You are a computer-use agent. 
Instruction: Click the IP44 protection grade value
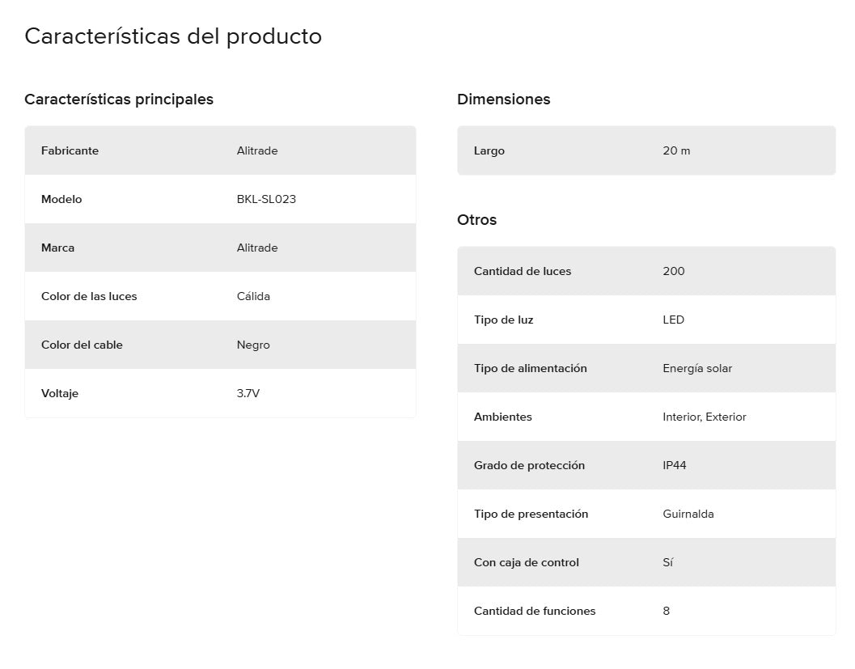[674, 466]
